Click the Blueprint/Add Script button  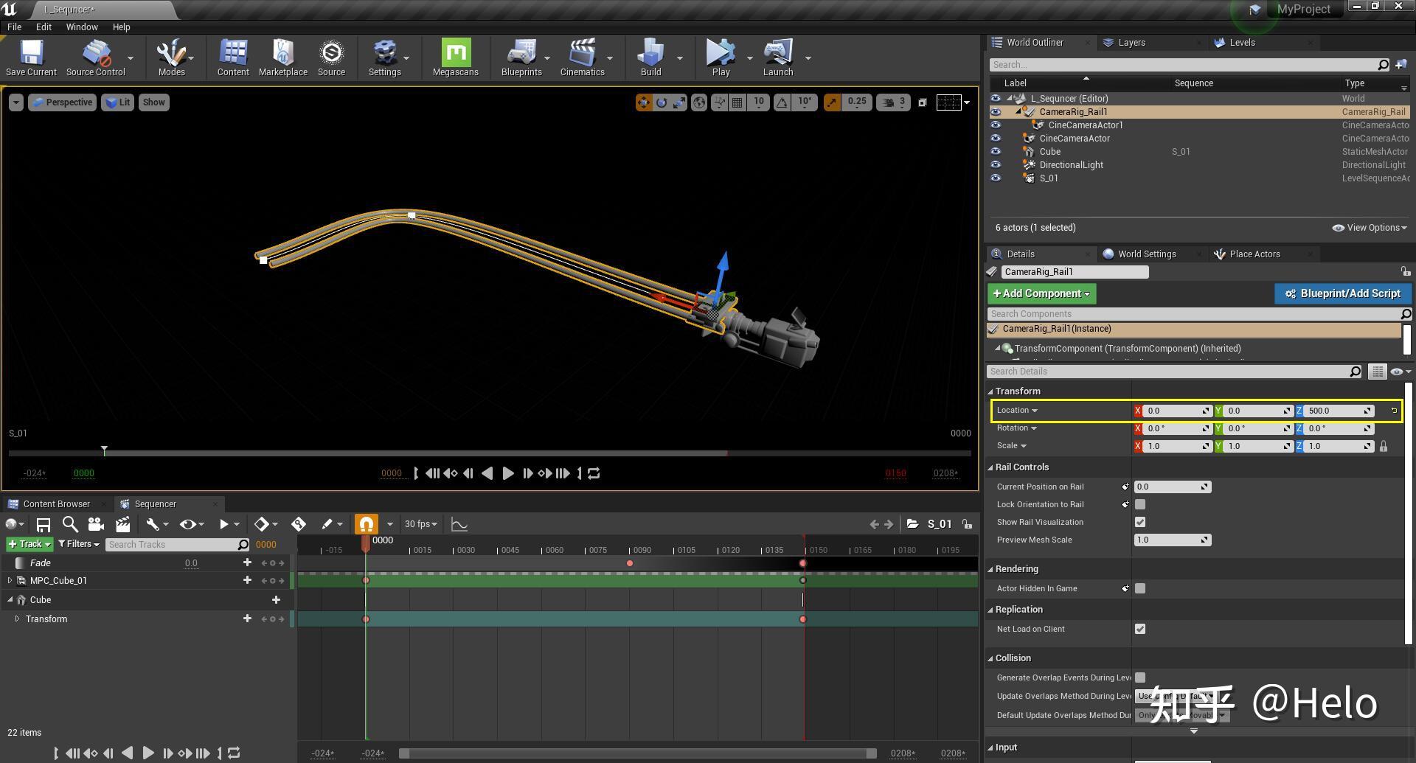click(1342, 293)
